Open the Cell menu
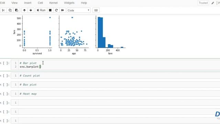The height and width of the screenshot is (124, 220). click(40, 3)
